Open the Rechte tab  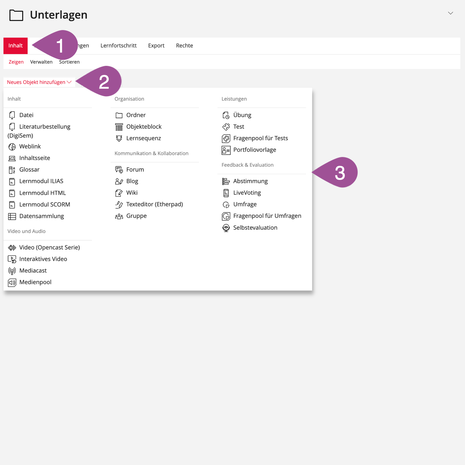(x=184, y=46)
